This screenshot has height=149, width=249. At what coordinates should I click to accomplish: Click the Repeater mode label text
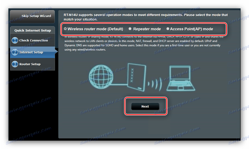[147, 29]
